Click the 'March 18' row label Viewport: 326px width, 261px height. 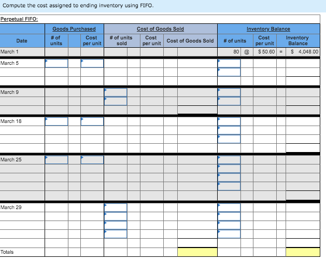tap(11, 121)
